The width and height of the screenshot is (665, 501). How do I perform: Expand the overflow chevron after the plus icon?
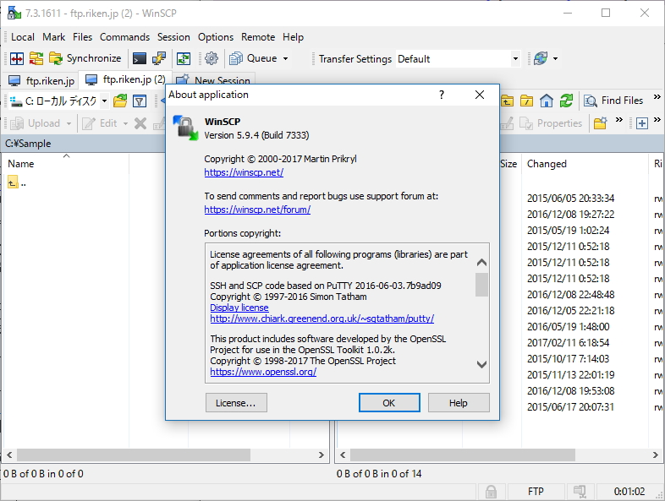pyautogui.click(x=657, y=120)
